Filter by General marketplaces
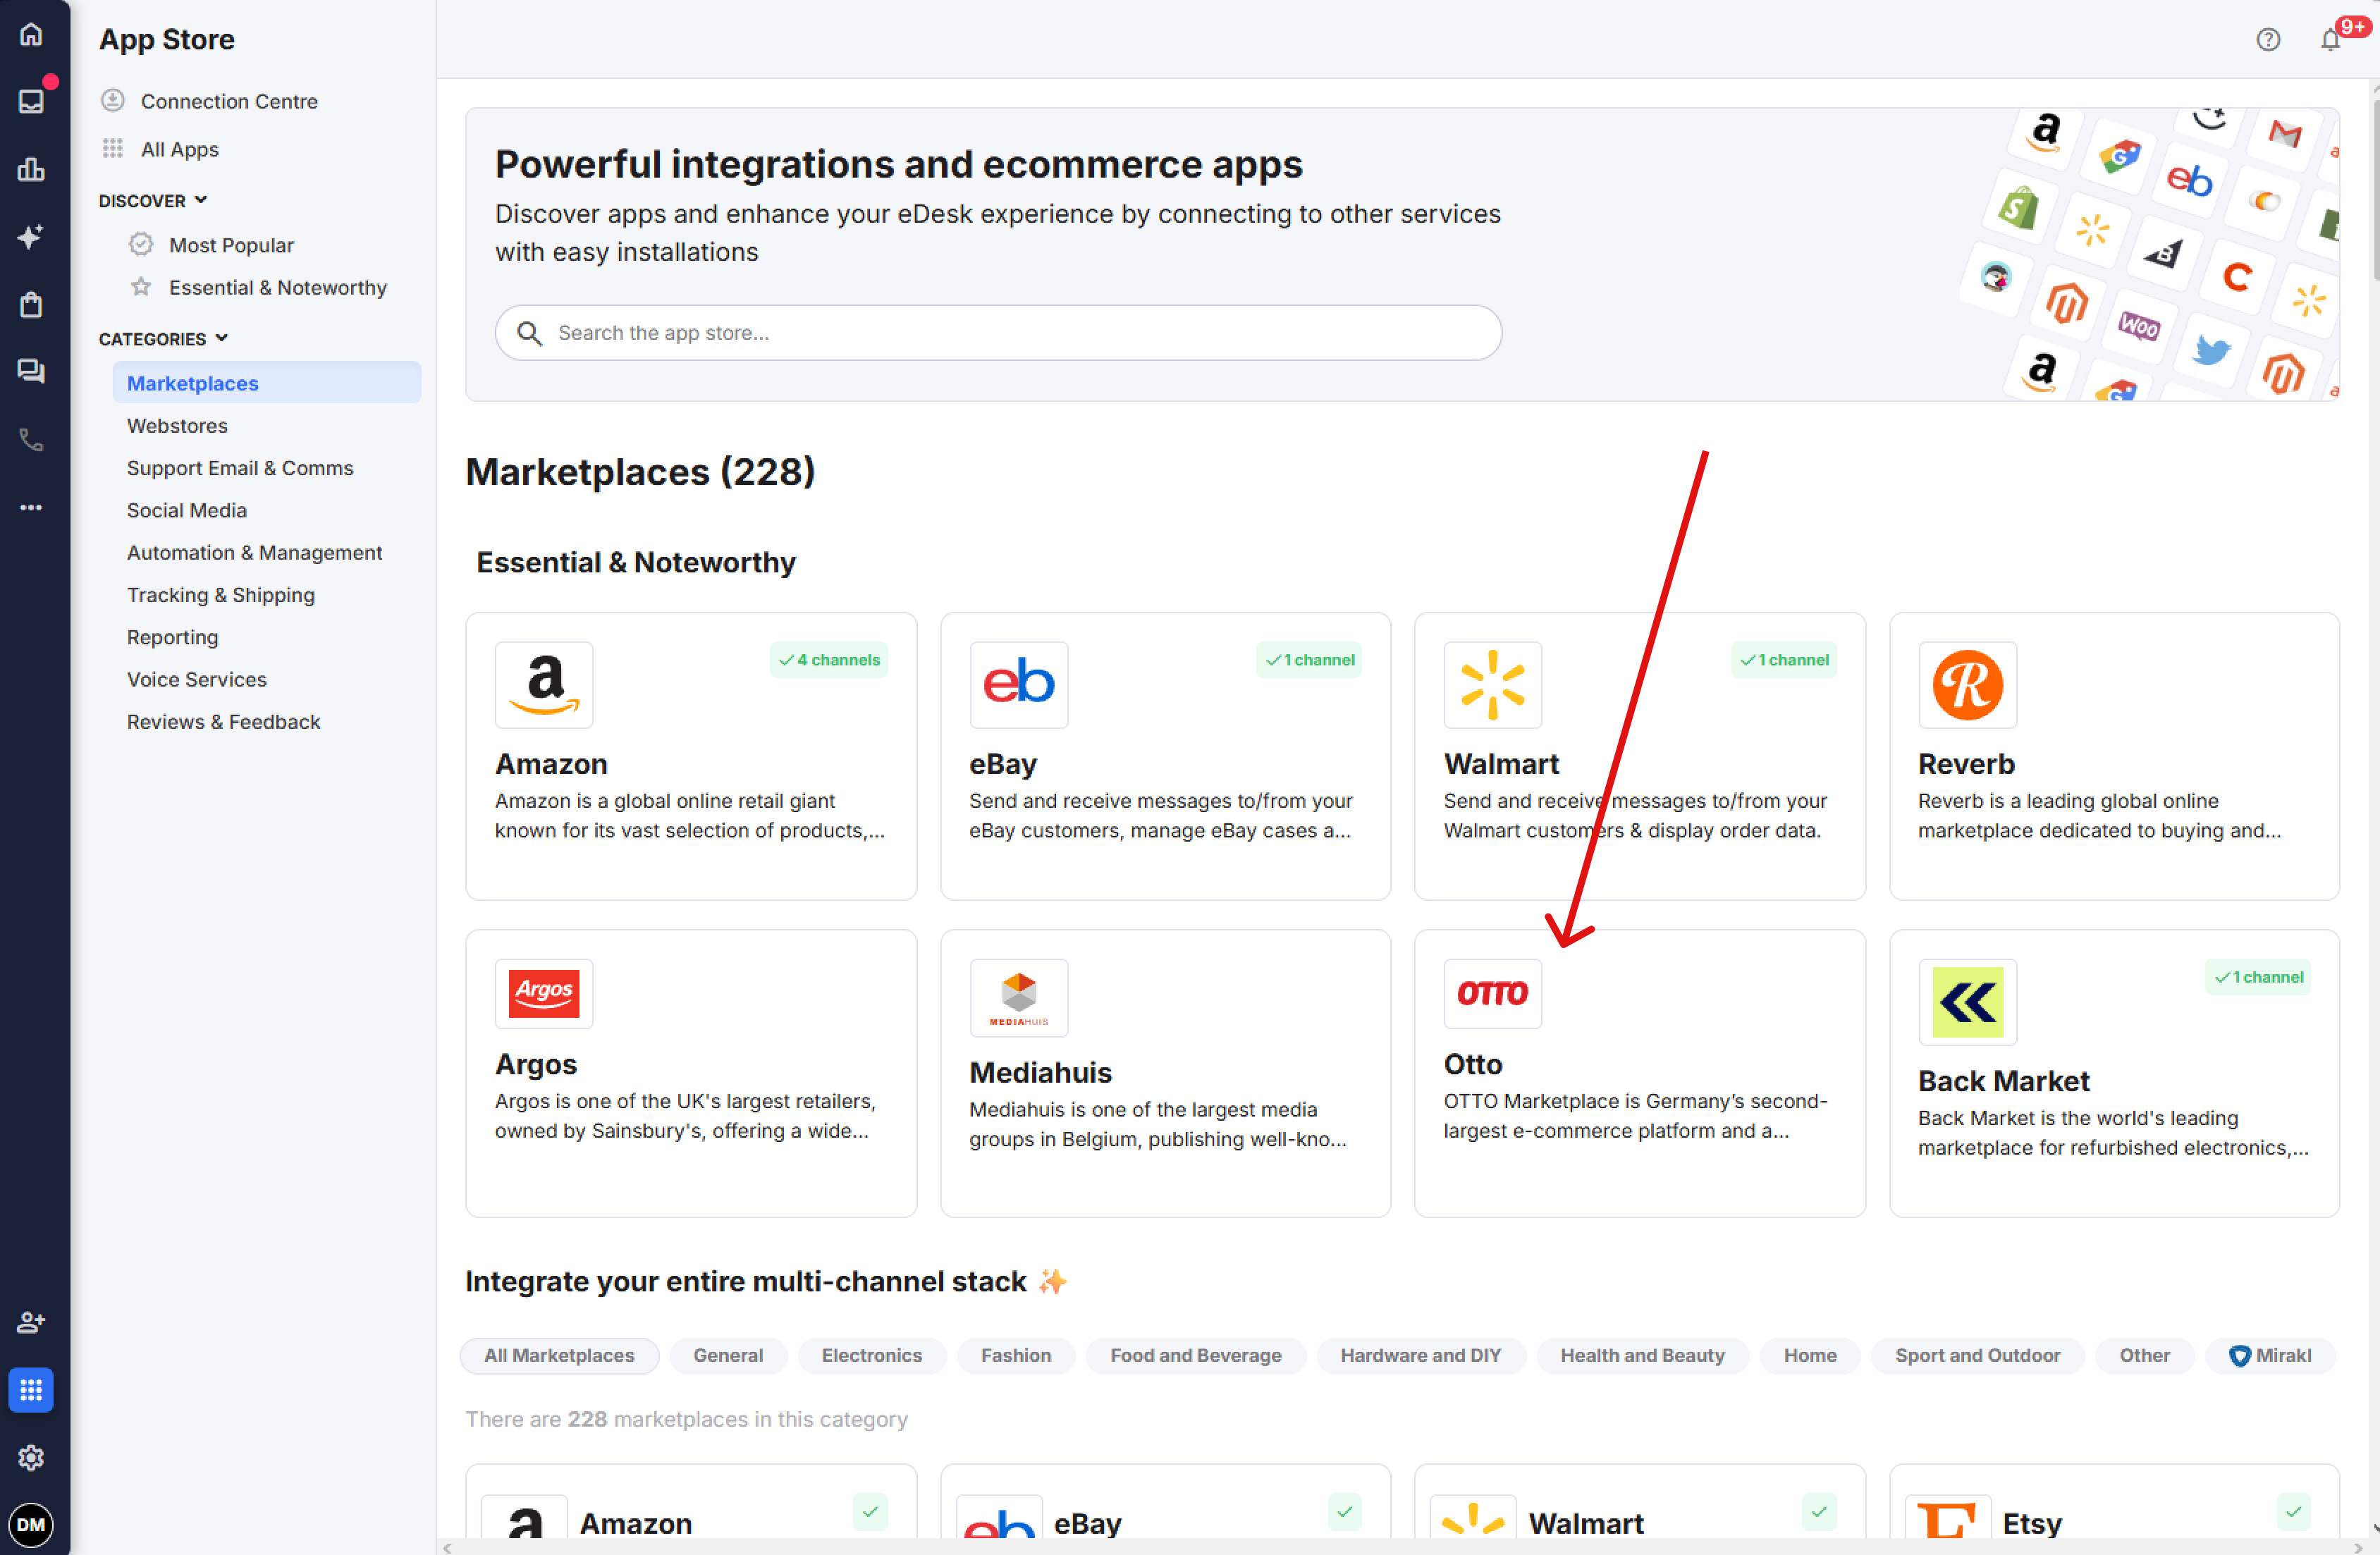The height and width of the screenshot is (1555, 2380). [x=728, y=1355]
